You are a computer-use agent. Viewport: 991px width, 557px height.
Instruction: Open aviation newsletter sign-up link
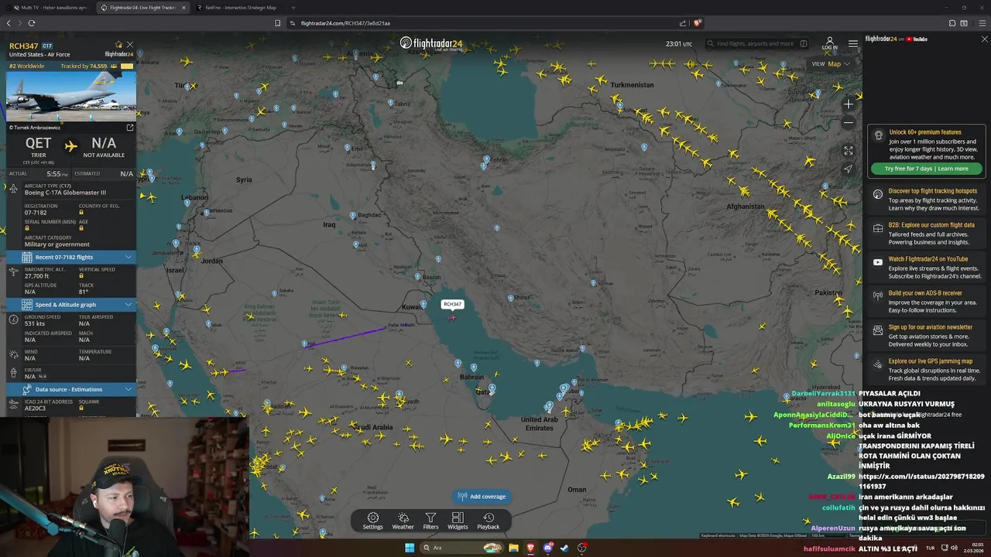(x=926, y=335)
